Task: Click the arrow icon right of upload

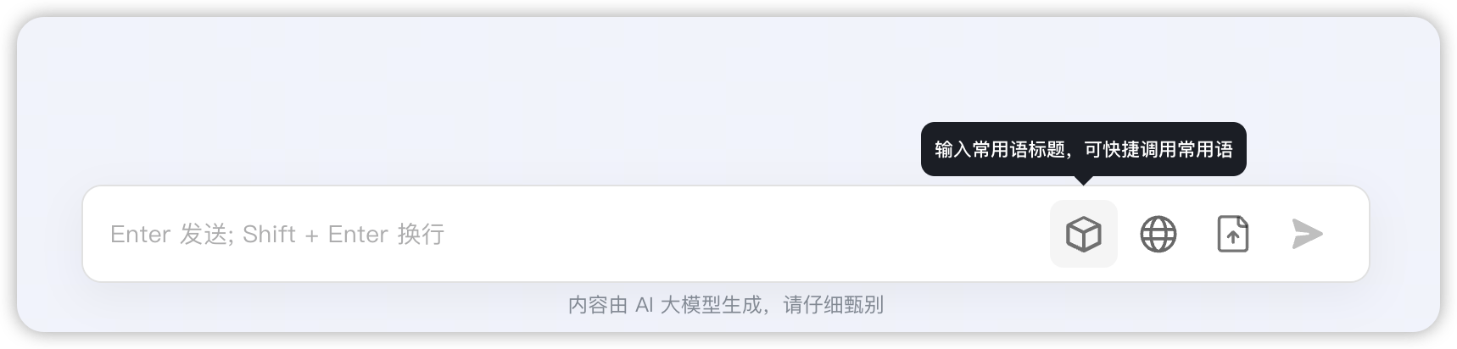Action: 1307,234
